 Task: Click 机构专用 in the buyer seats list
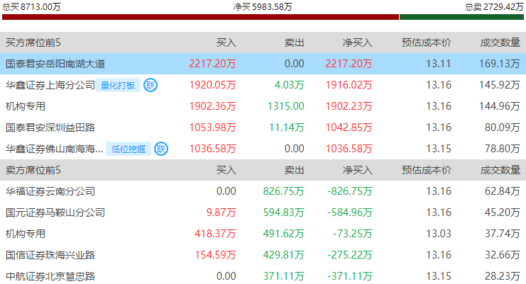(26, 106)
